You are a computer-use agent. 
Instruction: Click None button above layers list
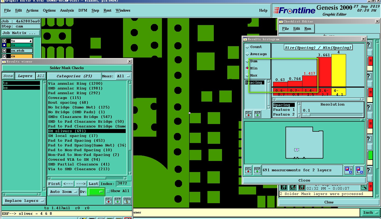click(8, 76)
